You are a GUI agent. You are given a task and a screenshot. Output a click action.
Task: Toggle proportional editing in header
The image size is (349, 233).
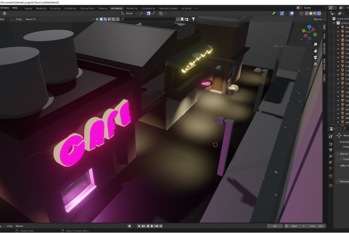point(161,14)
